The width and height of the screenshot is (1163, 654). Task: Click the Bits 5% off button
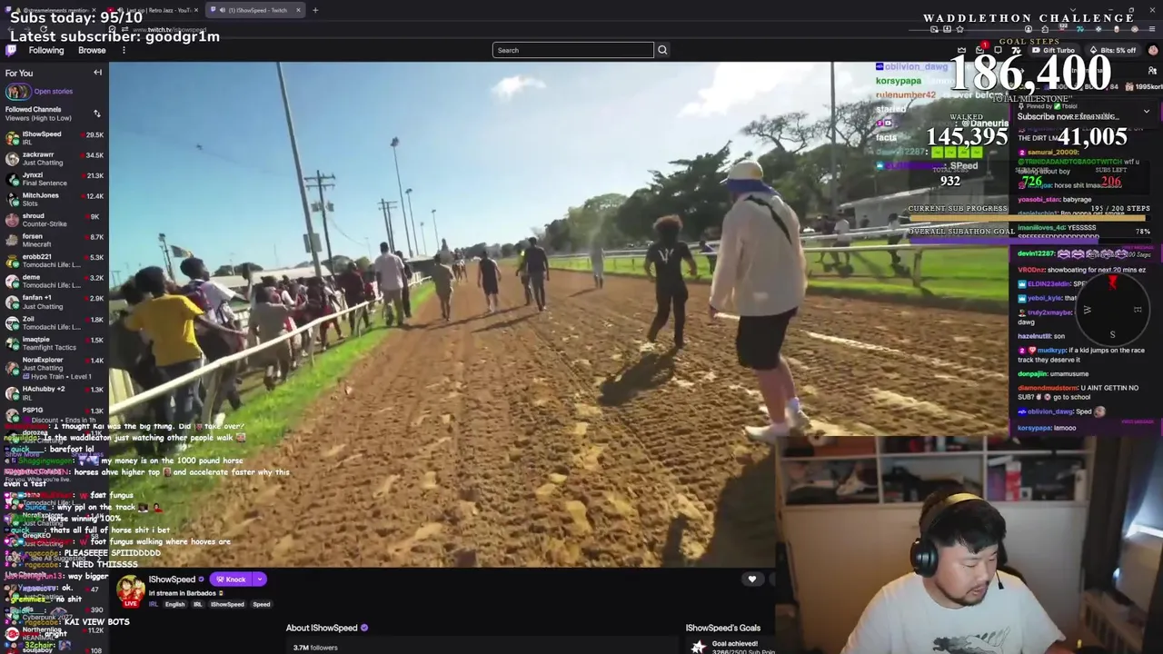coord(1113,50)
